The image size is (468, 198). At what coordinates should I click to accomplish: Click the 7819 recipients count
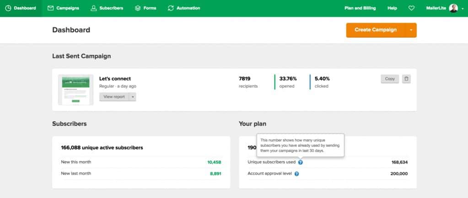[x=248, y=82]
